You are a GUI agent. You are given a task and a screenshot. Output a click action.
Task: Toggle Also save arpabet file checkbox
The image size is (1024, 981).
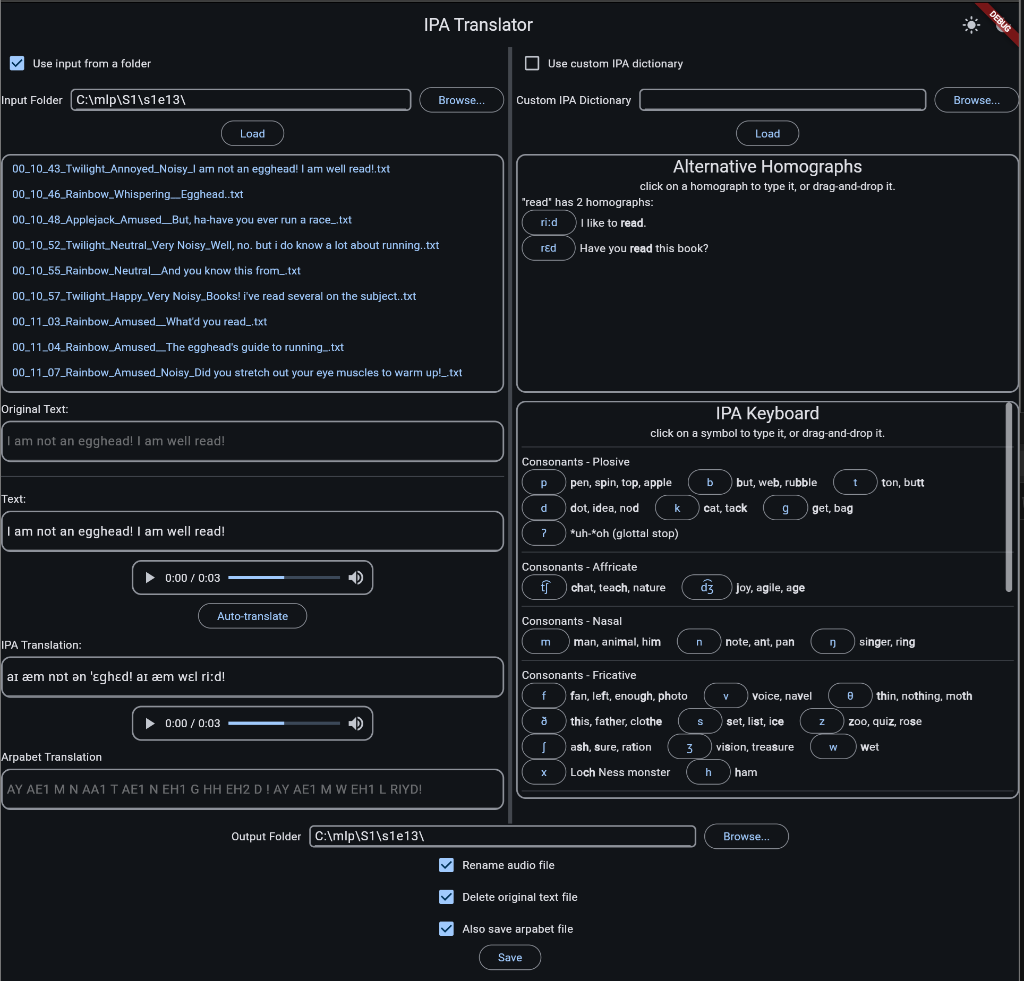(446, 929)
